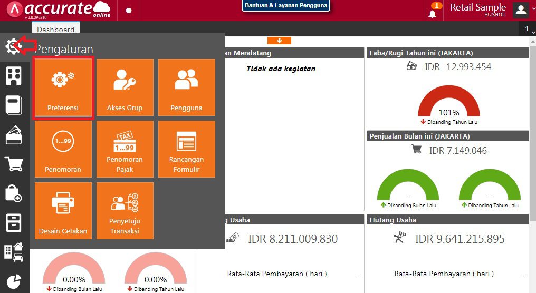This screenshot has width=536, height=293.
Task: Open the Penomoran Pajak tile
Action: click(x=125, y=149)
